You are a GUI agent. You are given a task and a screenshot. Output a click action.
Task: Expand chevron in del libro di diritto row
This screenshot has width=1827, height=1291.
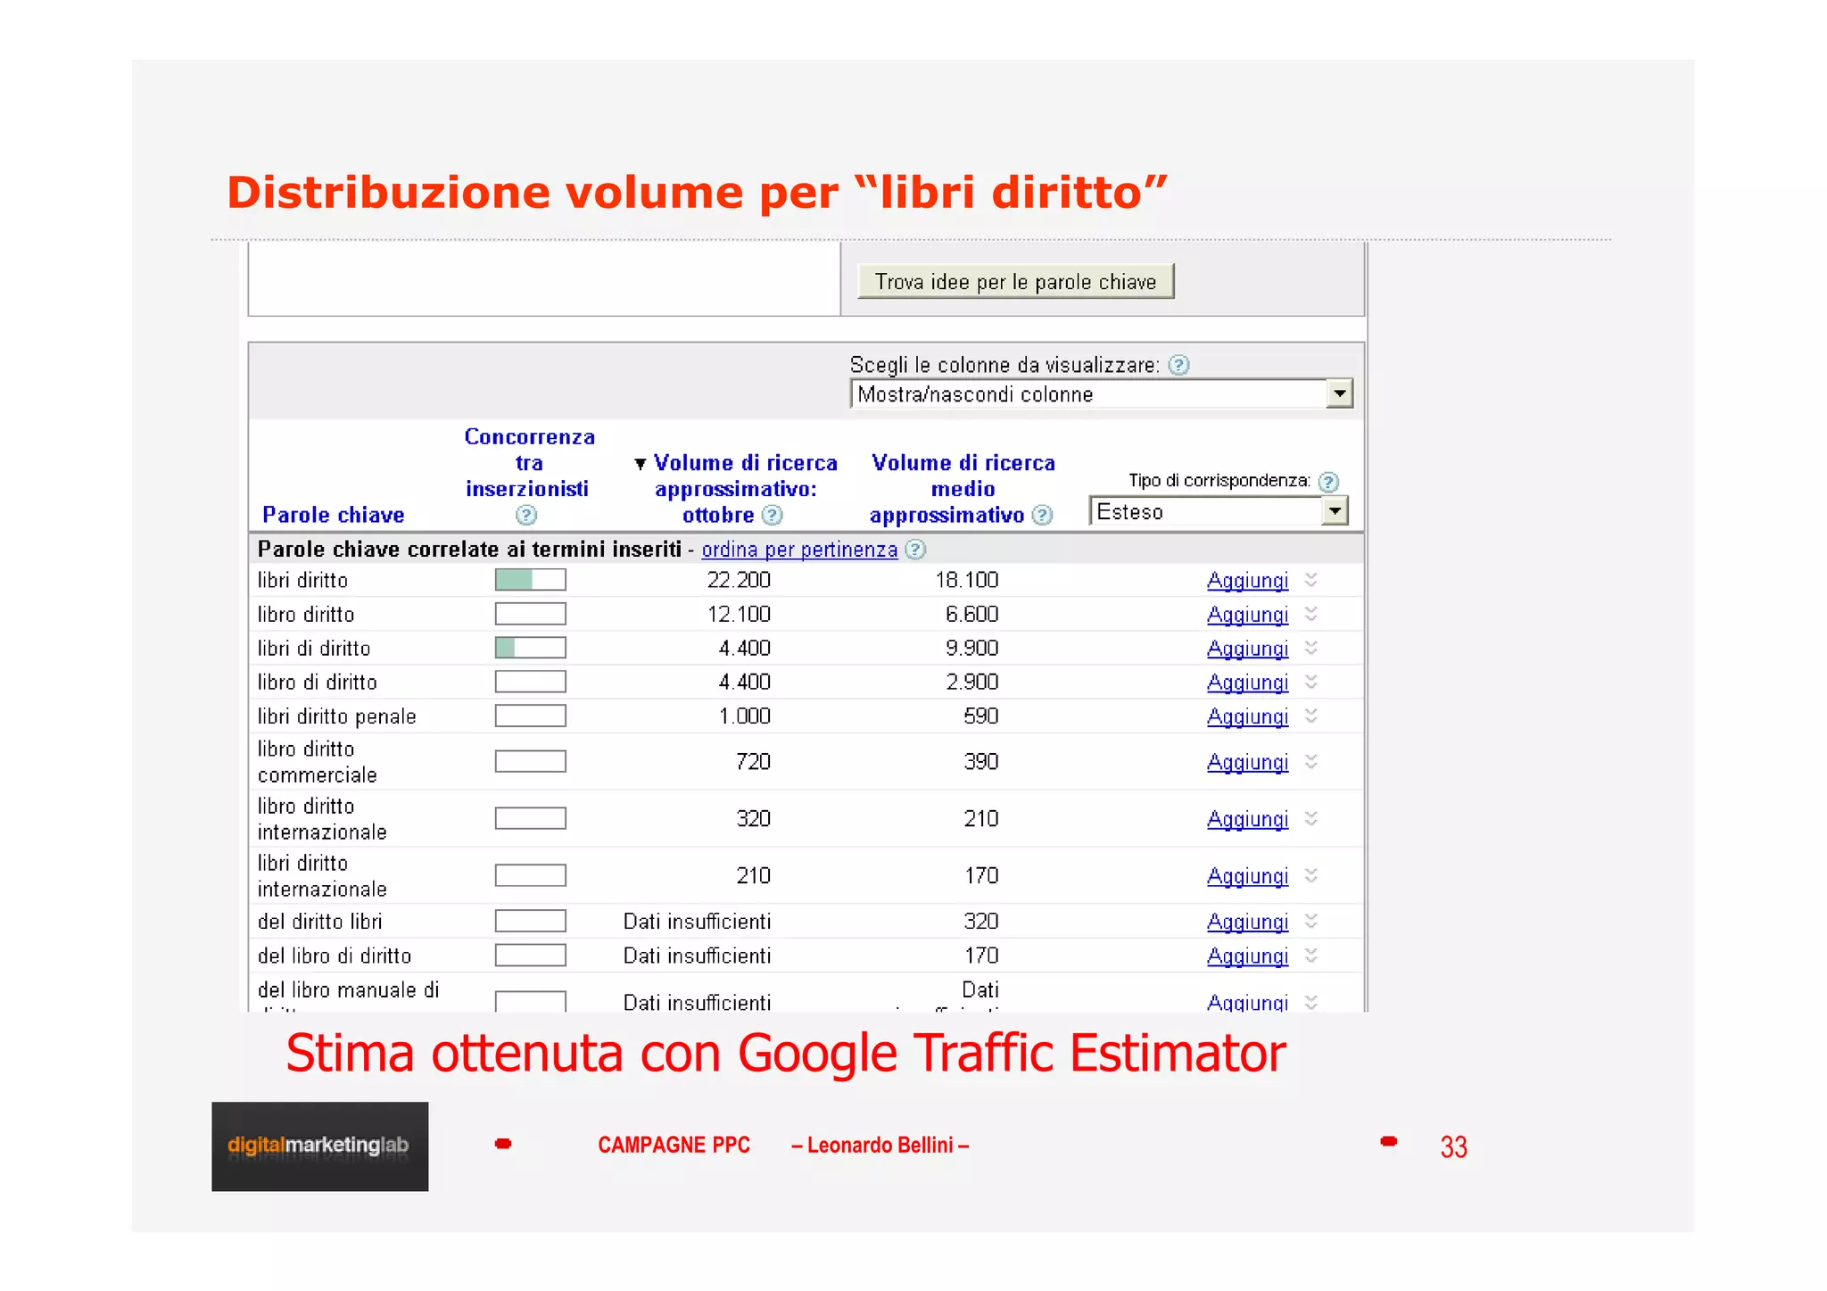(x=1310, y=956)
